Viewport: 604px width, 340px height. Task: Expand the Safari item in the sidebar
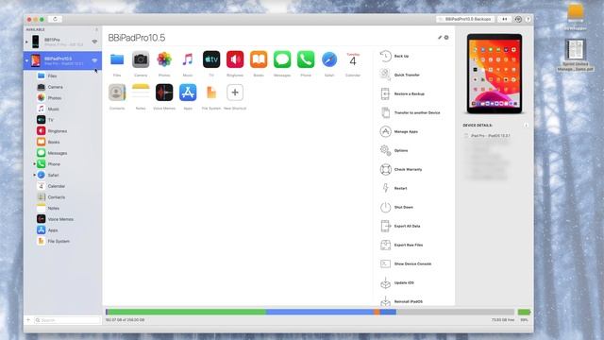pos(34,175)
